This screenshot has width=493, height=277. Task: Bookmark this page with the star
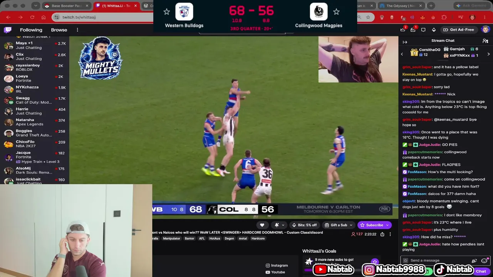368,17
